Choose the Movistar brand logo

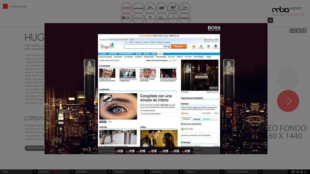(173, 8)
